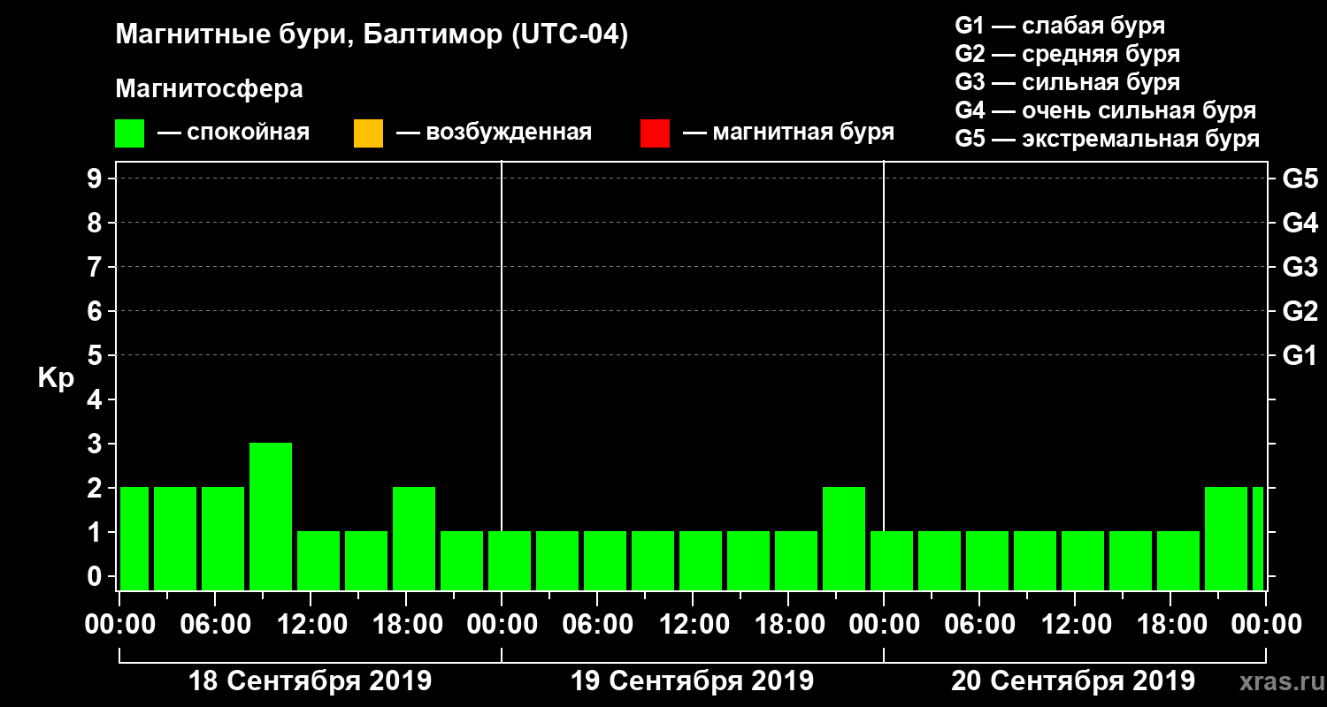1327x707 pixels.
Task: Select the title 'Магнитные бури, Балтимор (UTC-04)'
Action: click(x=372, y=36)
